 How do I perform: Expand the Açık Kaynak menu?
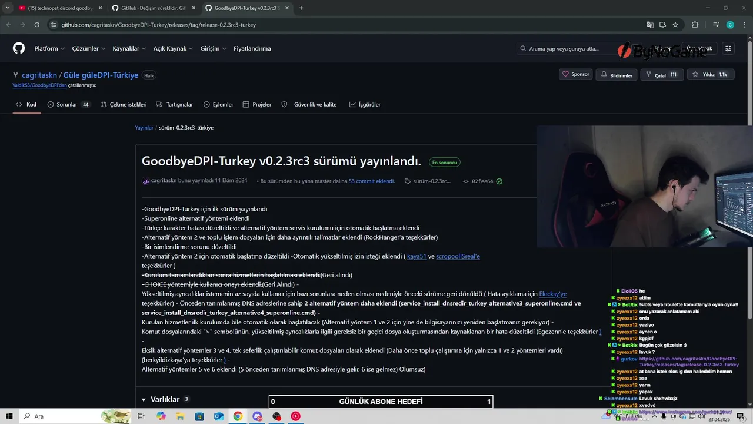(x=173, y=48)
